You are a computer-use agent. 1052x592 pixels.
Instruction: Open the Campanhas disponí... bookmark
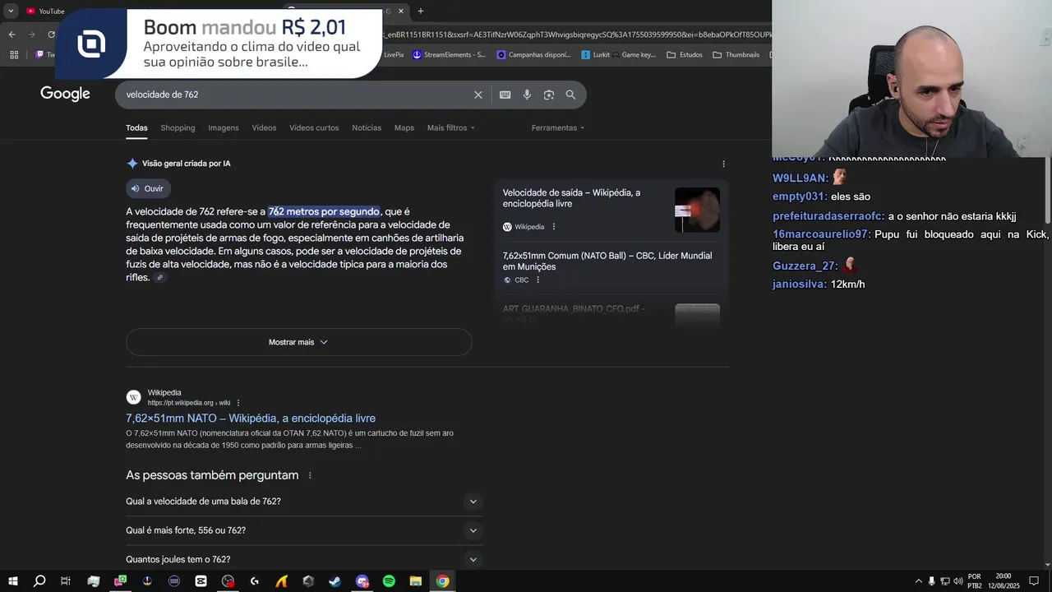pos(533,55)
